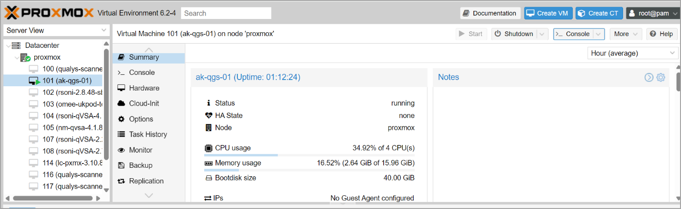Click the IPs exchange icon

point(208,198)
